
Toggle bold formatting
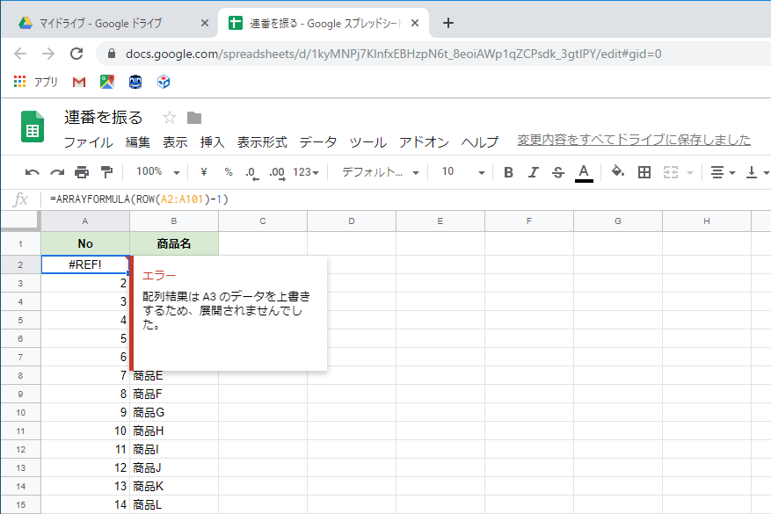pyautogui.click(x=507, y=172)
